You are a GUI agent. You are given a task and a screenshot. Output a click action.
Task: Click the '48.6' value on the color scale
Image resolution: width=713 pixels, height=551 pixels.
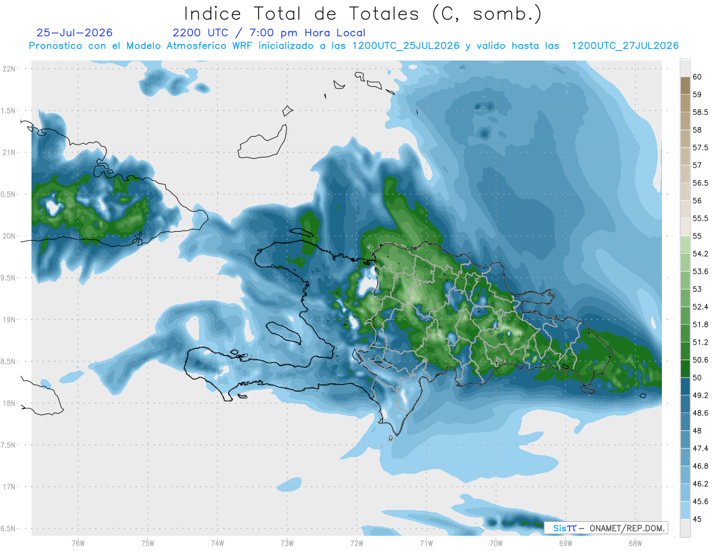tap(701, 413)
